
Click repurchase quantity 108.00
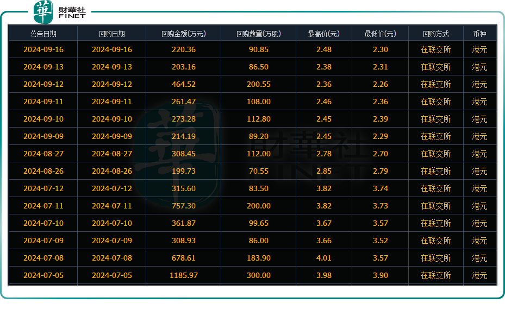[x=259, y=102]
